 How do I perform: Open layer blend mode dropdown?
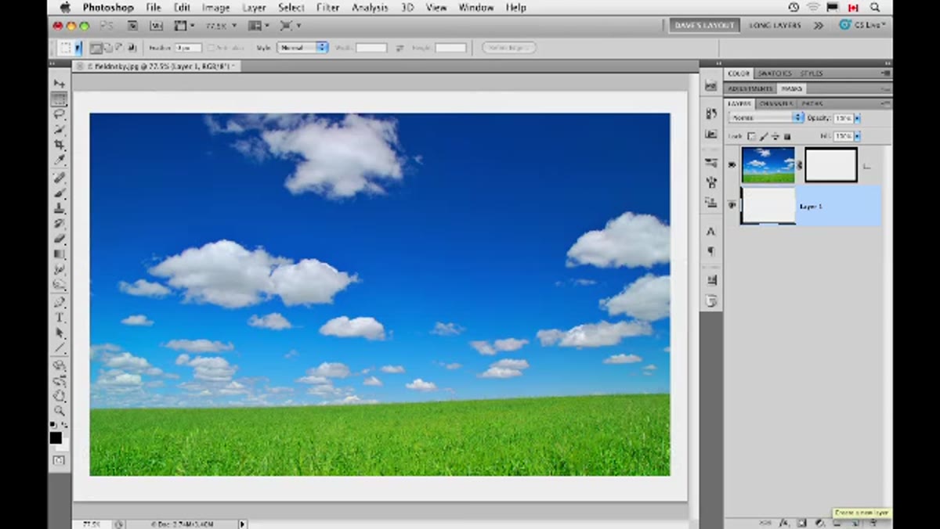(765, 117)
